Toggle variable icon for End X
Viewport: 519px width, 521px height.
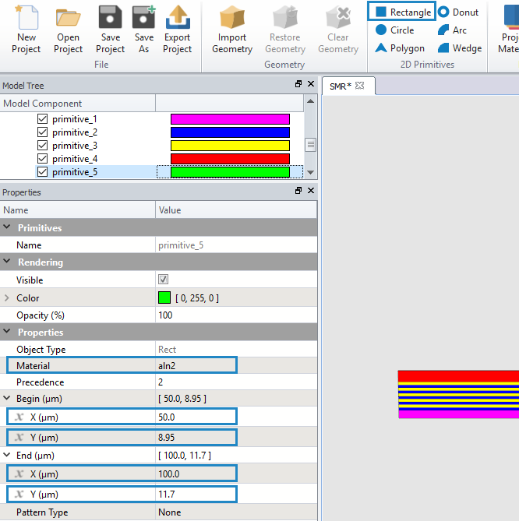click(x=19, y=473)
